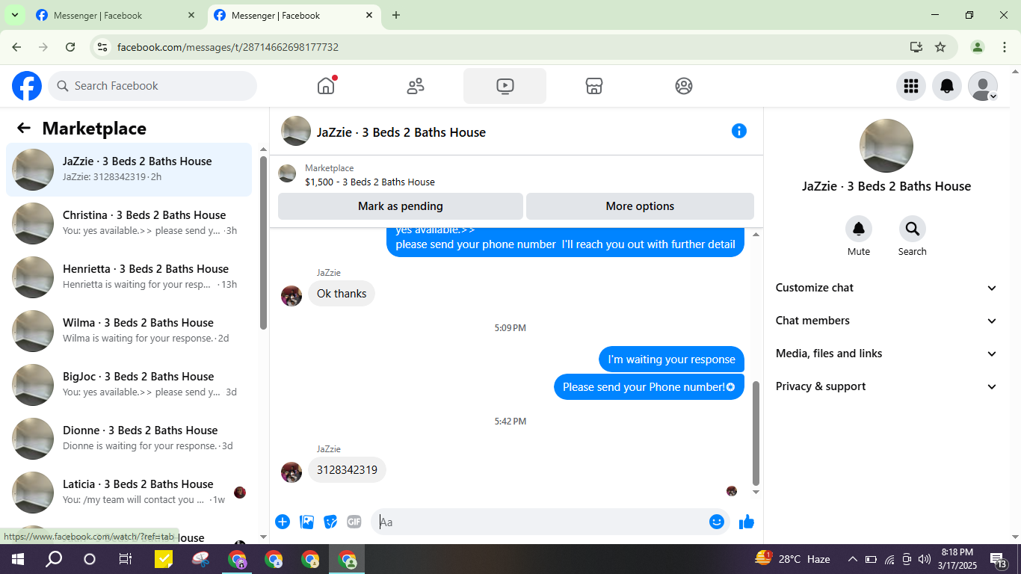Image resolution: width=1021 pixels, height=574 pixels.
Task: Choose a GIF using the GIF icon
Action: 354,522
